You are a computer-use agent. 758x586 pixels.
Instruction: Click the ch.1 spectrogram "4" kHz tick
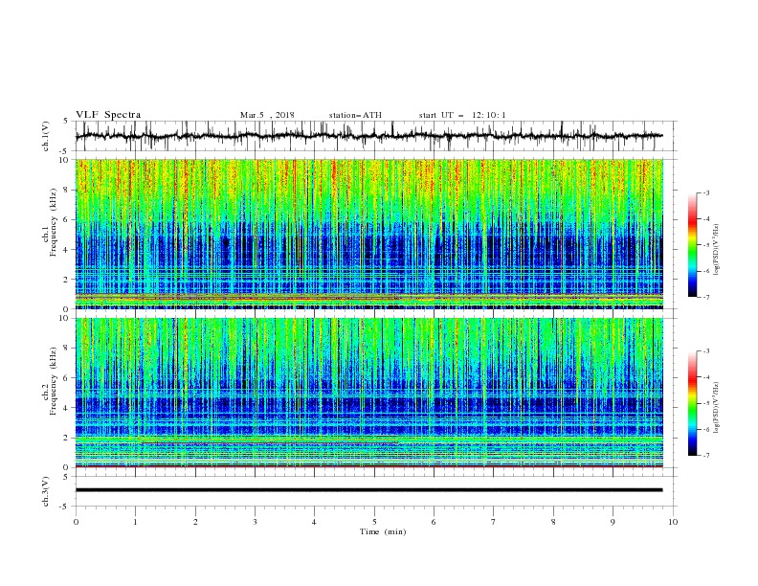pos(67,250)
